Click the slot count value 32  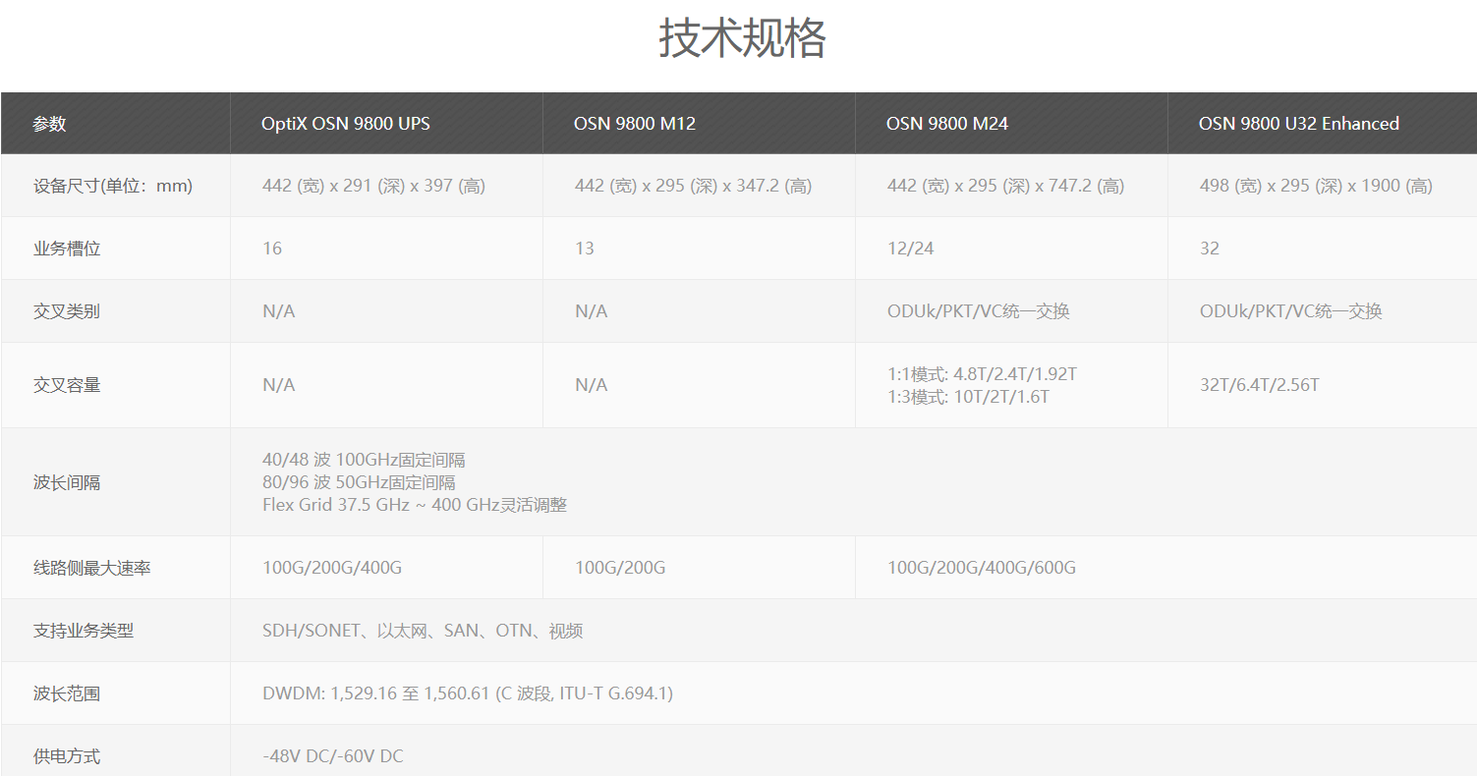tap(1210, 249)
